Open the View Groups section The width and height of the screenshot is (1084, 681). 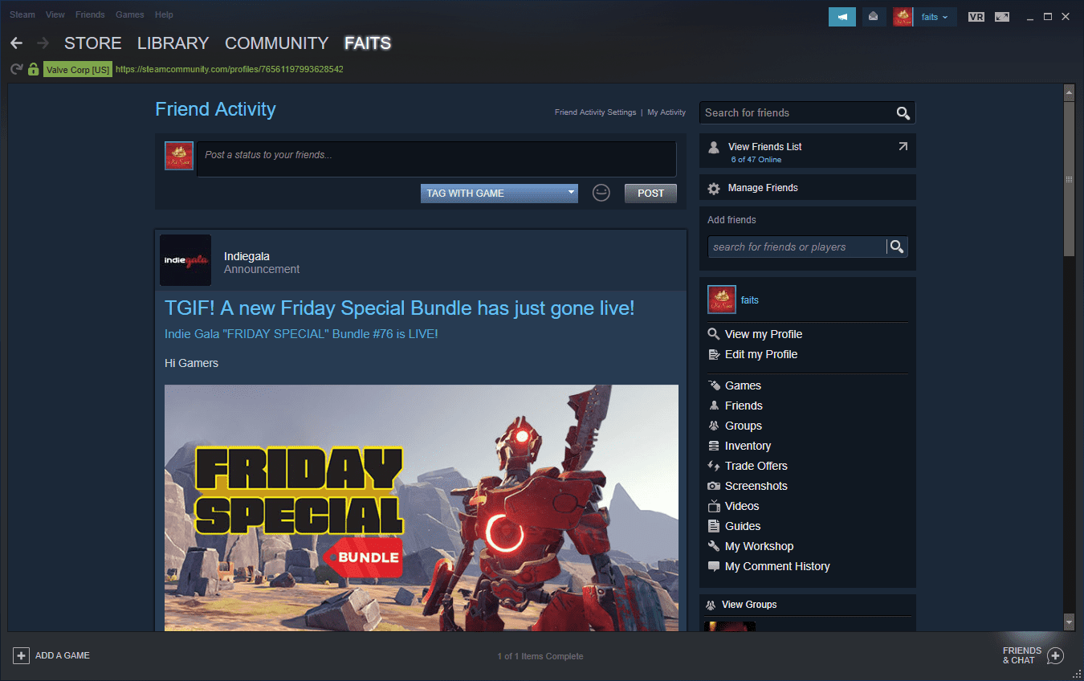(749, 605)
